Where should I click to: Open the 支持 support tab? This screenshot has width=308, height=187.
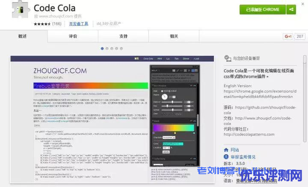(123, 36)
